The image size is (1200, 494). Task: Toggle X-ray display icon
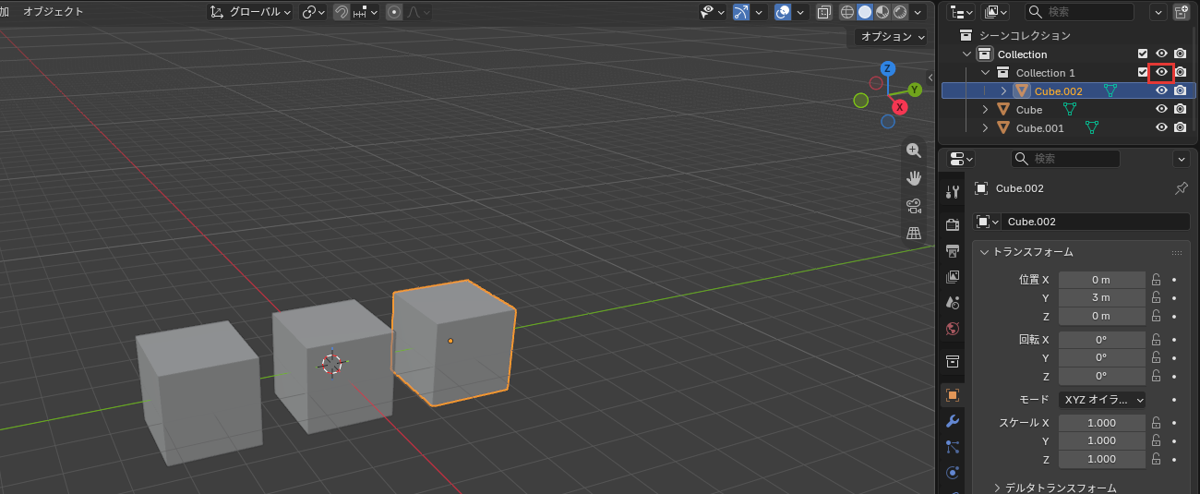(823, 12)
